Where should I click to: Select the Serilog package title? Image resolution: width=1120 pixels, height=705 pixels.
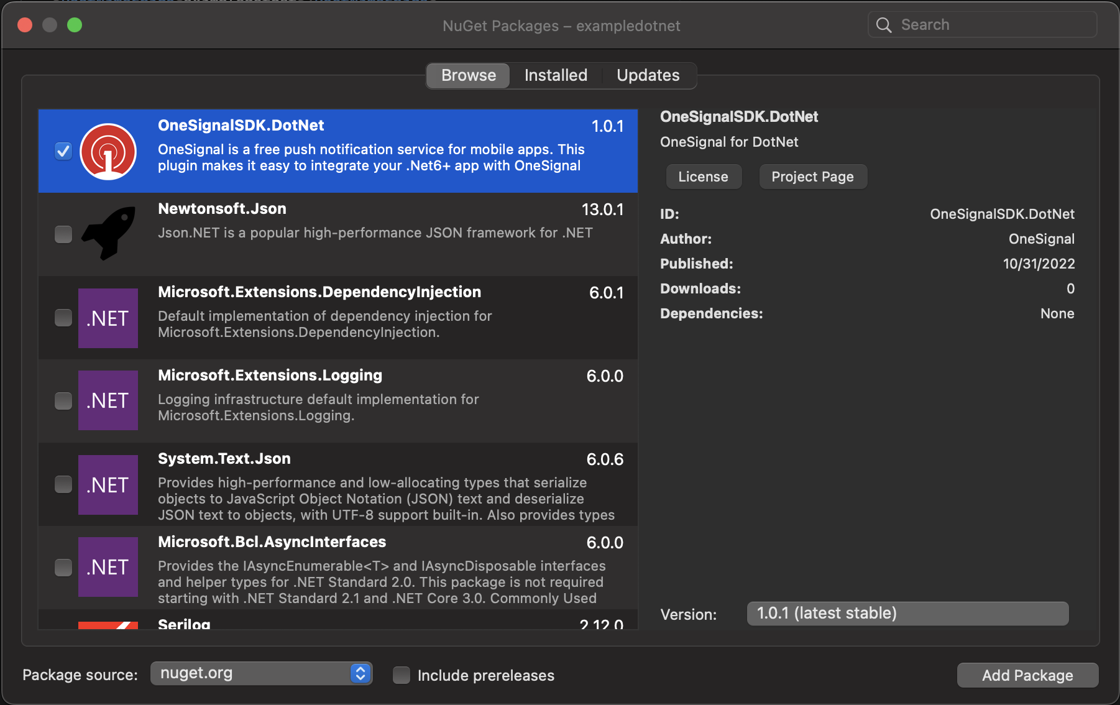point(184,624)
